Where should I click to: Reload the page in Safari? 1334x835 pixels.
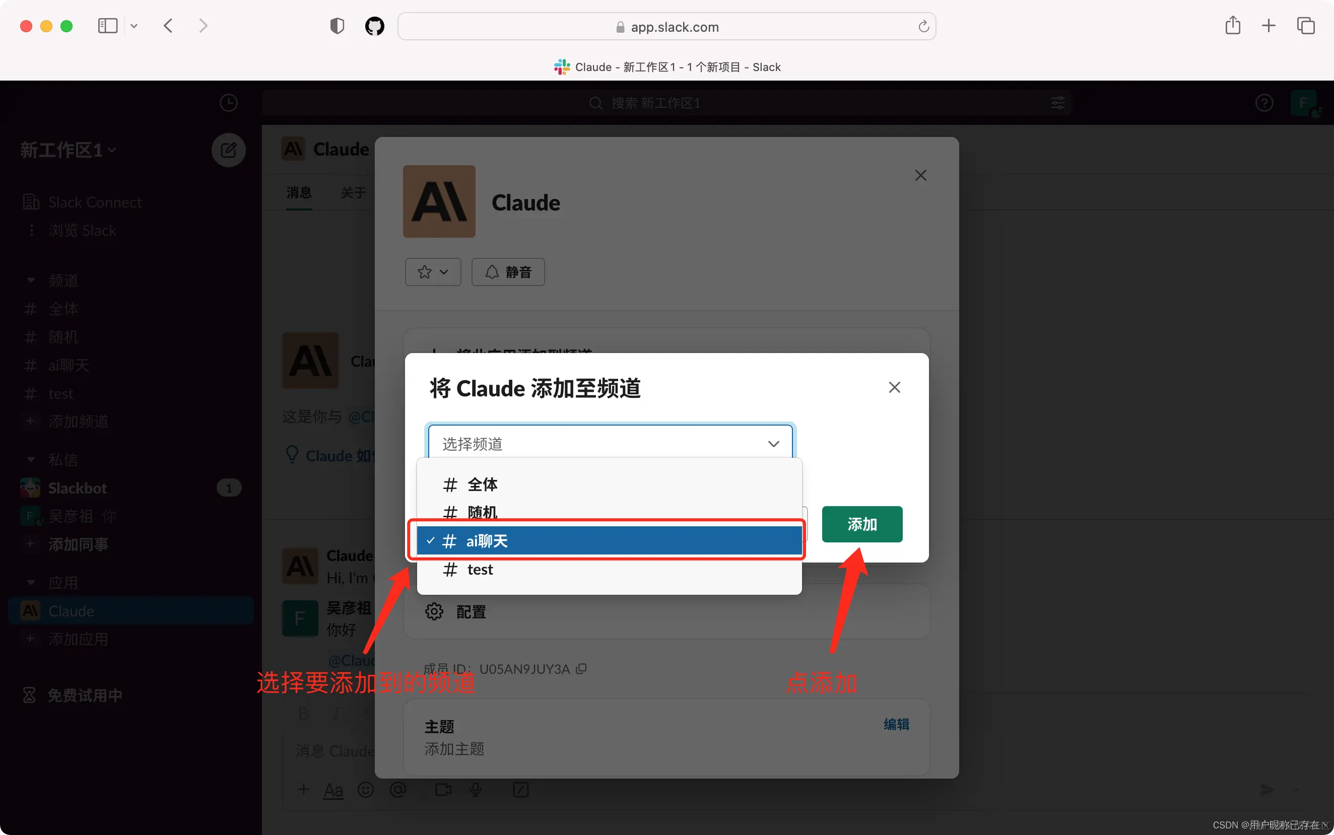point(923,27)
